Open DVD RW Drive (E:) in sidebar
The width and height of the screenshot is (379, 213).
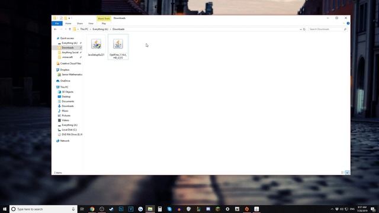72,134
